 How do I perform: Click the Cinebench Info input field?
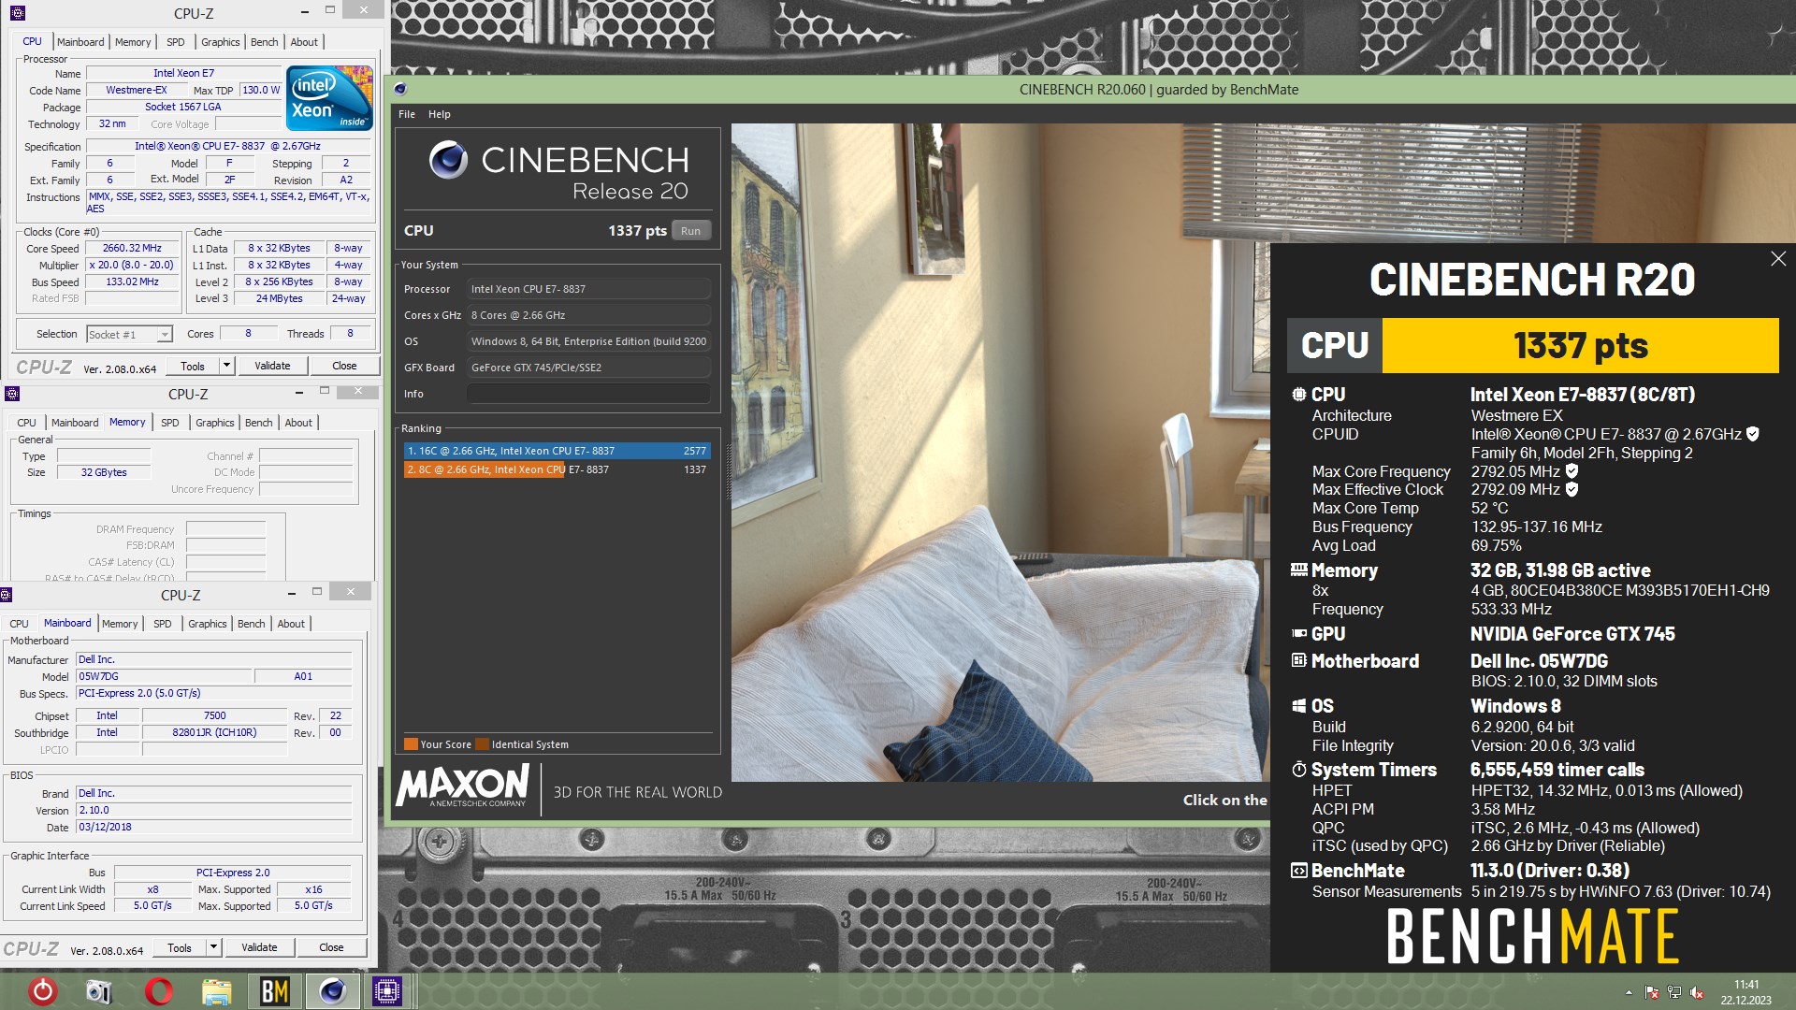tap(588, 394)
